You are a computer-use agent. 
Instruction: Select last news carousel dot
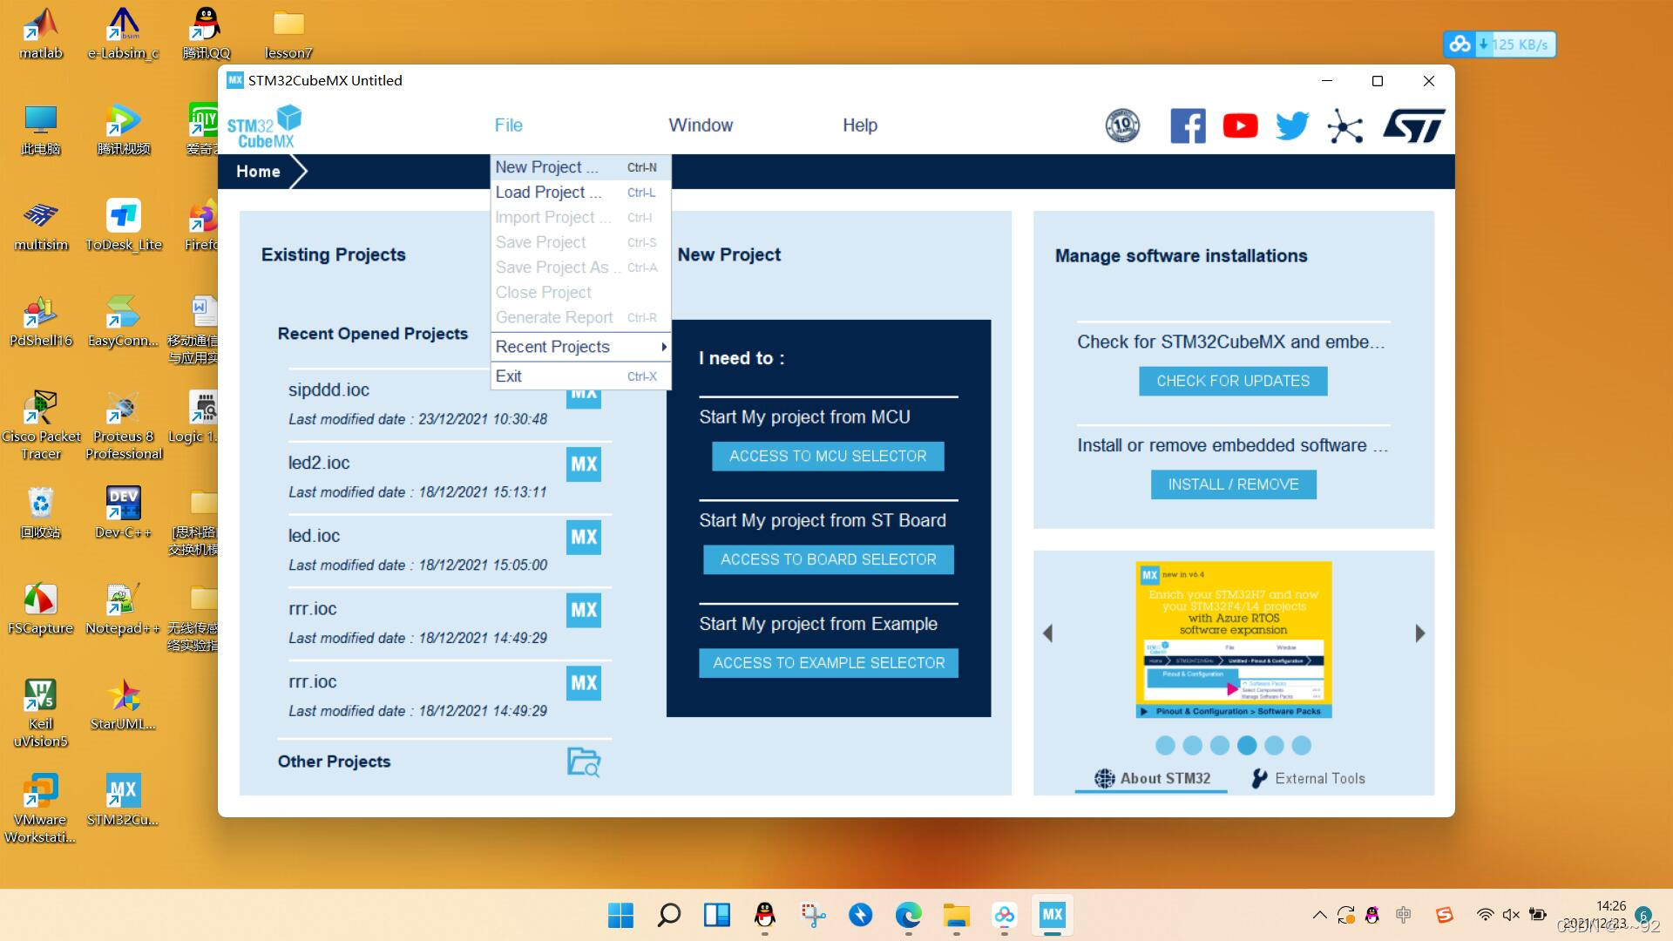(x=1302, y=746)
